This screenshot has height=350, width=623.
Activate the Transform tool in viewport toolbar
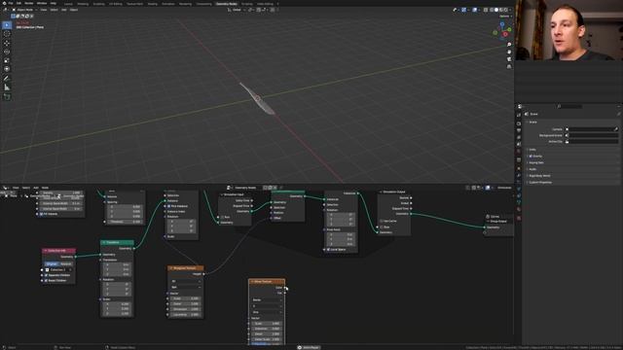pyautogui.click(x=7, y=69)
